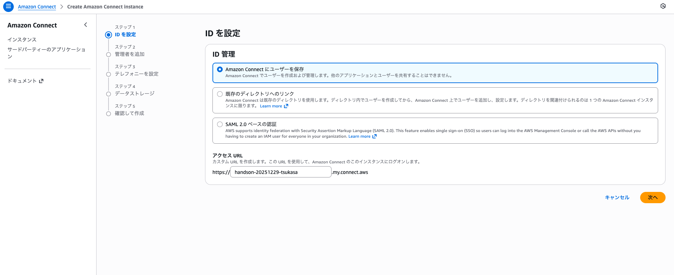Select Amazon Connect にユーザーを保存 radio option
Screen dimensions: 674x275
[x=220, y=69]
